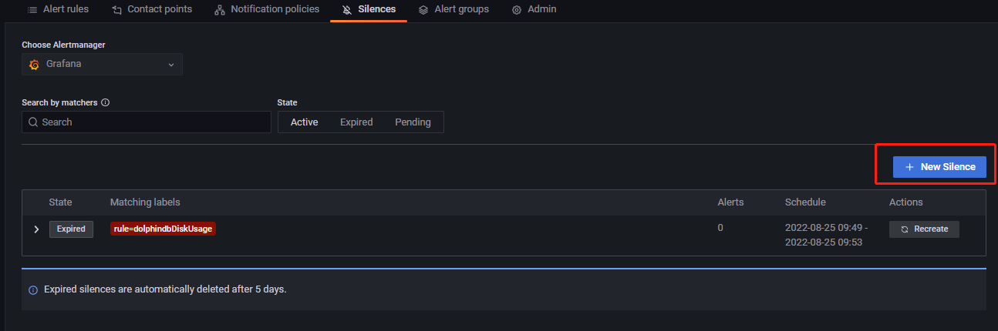Click the Admin gear icon

coord(517,10)
